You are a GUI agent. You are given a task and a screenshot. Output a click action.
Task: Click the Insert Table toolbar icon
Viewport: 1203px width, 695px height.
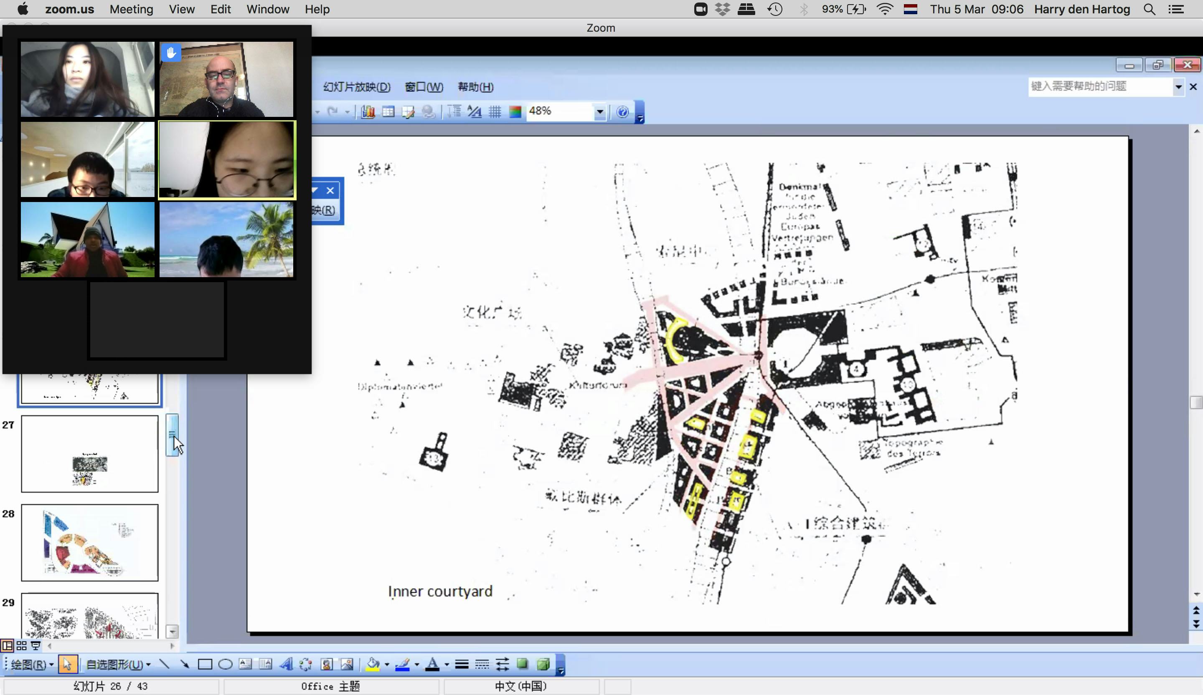point(388,111)
